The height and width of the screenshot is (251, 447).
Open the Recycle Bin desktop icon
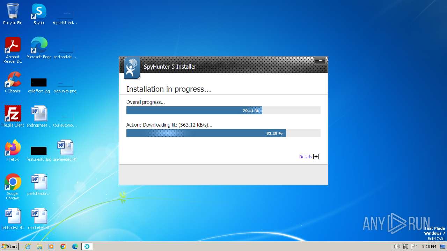pyautogui.click(x=13, y=14)
